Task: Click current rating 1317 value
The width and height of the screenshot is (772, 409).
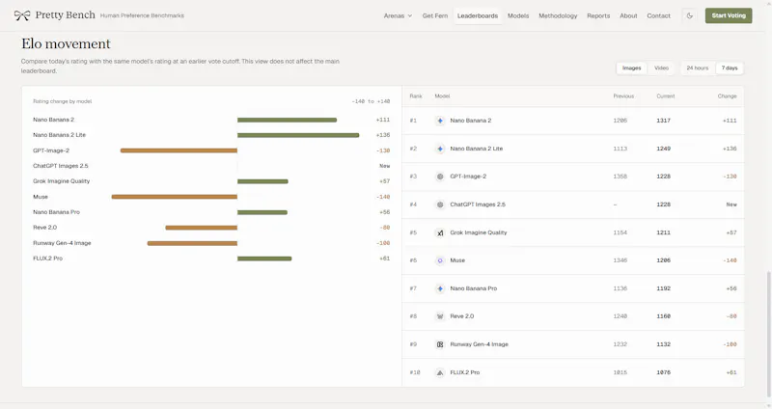Action: coord(663,121)
